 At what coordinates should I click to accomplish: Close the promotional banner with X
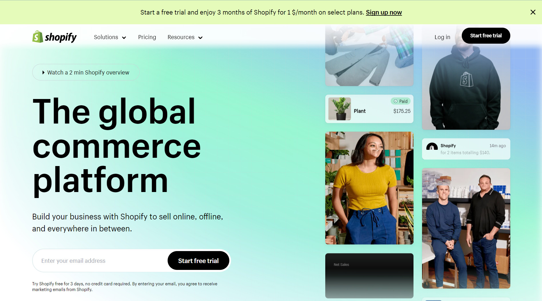[533, 12]
